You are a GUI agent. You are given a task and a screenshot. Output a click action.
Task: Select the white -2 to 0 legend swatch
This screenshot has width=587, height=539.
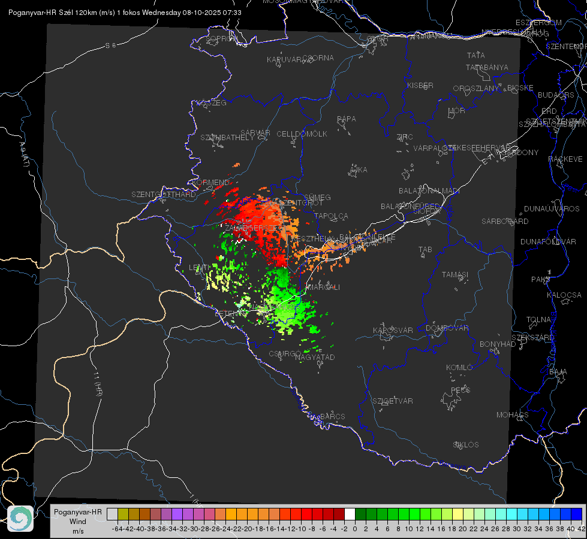pyautogui.click(x=350, y=514)
